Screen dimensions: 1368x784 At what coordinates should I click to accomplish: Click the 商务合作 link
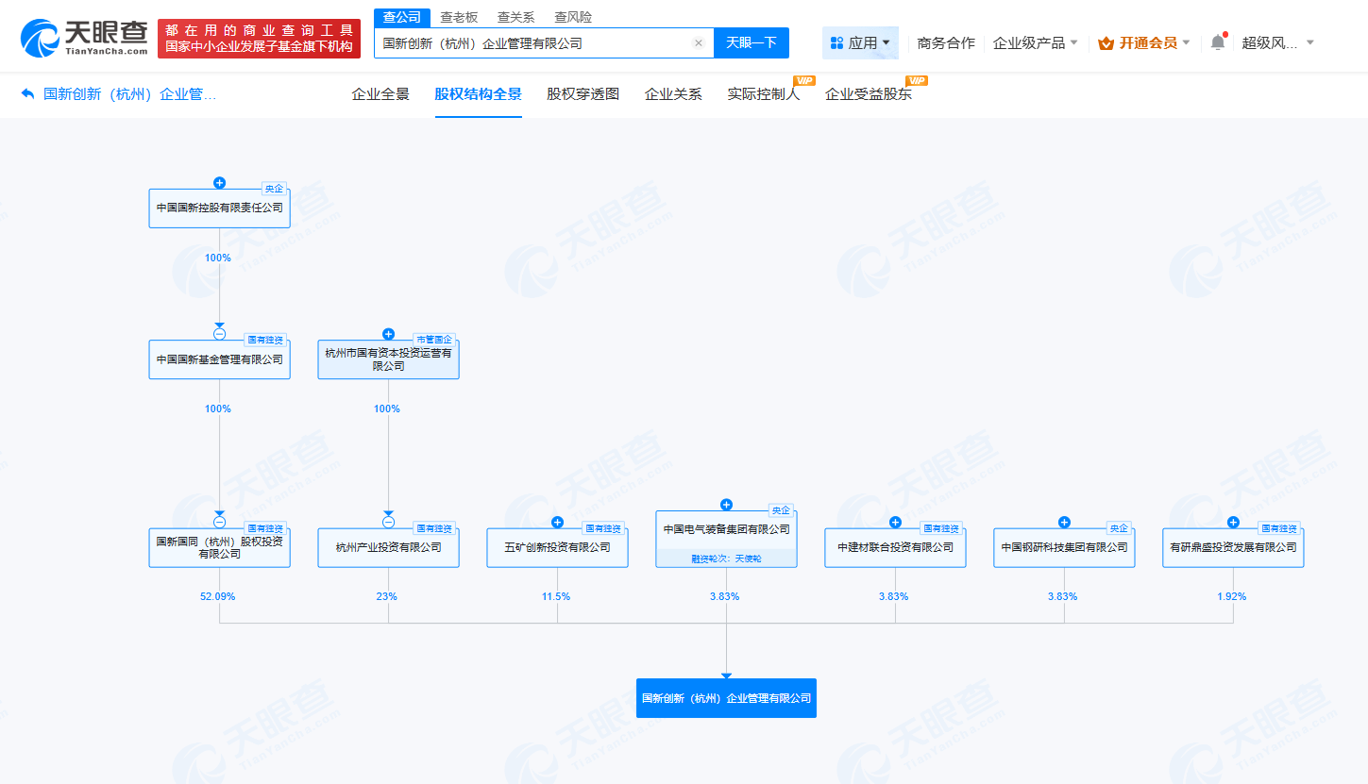click(945, 42)
